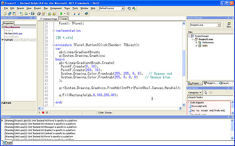Screen dimensions: 235x146
Task: Collapse the ButtonClick procedure fold marker
Action: (x=54, y=45)
